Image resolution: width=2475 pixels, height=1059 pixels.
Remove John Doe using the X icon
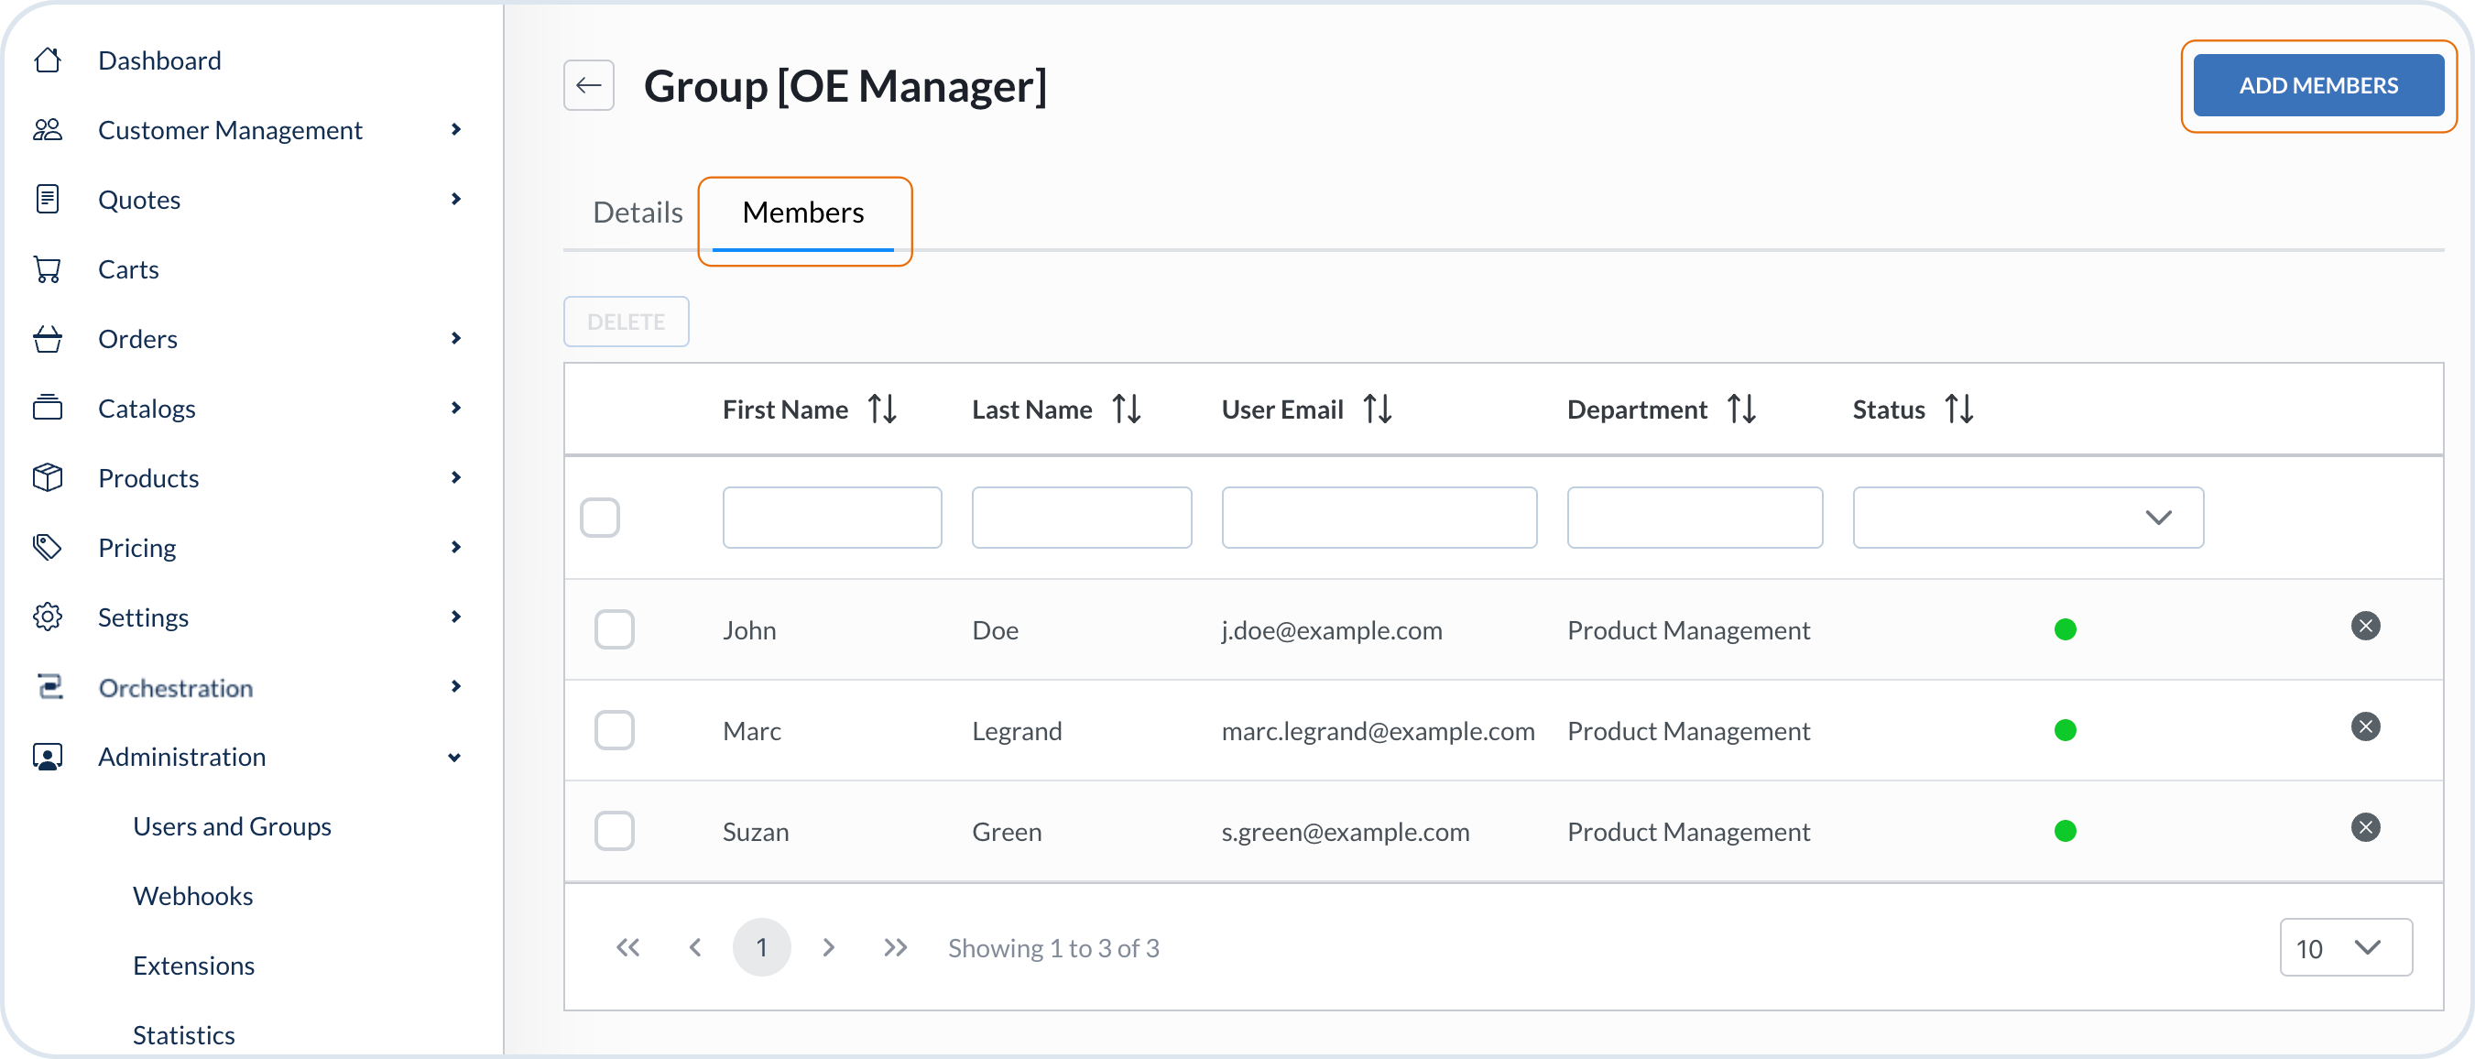[2364, 627]
